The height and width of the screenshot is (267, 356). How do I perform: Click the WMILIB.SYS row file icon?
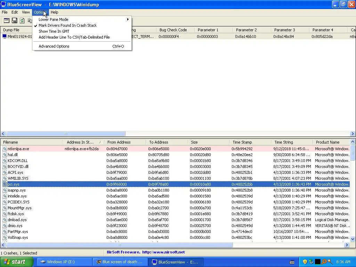pos(5,178)
